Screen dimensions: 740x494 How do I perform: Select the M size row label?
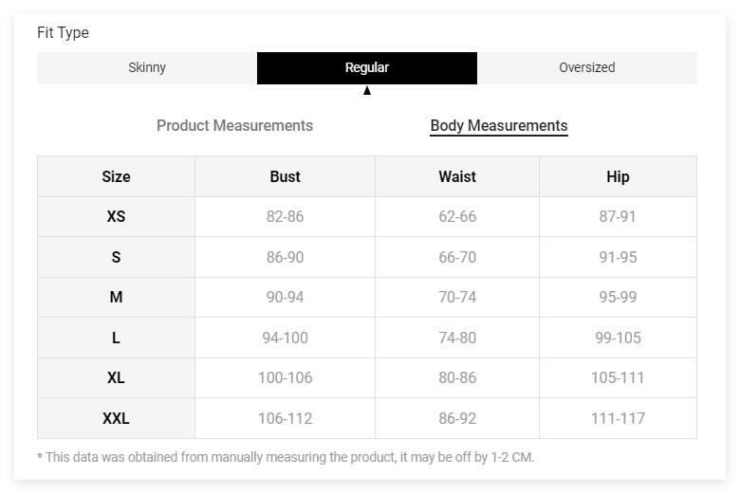(116, 298)
